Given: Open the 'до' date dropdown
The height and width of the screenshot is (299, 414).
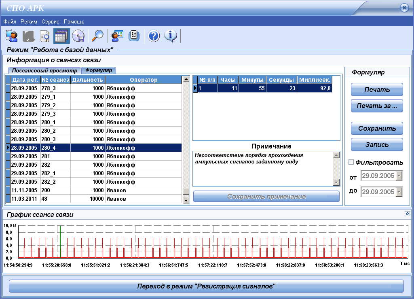Looking at the screenshot, I should [x=399, y=191].
